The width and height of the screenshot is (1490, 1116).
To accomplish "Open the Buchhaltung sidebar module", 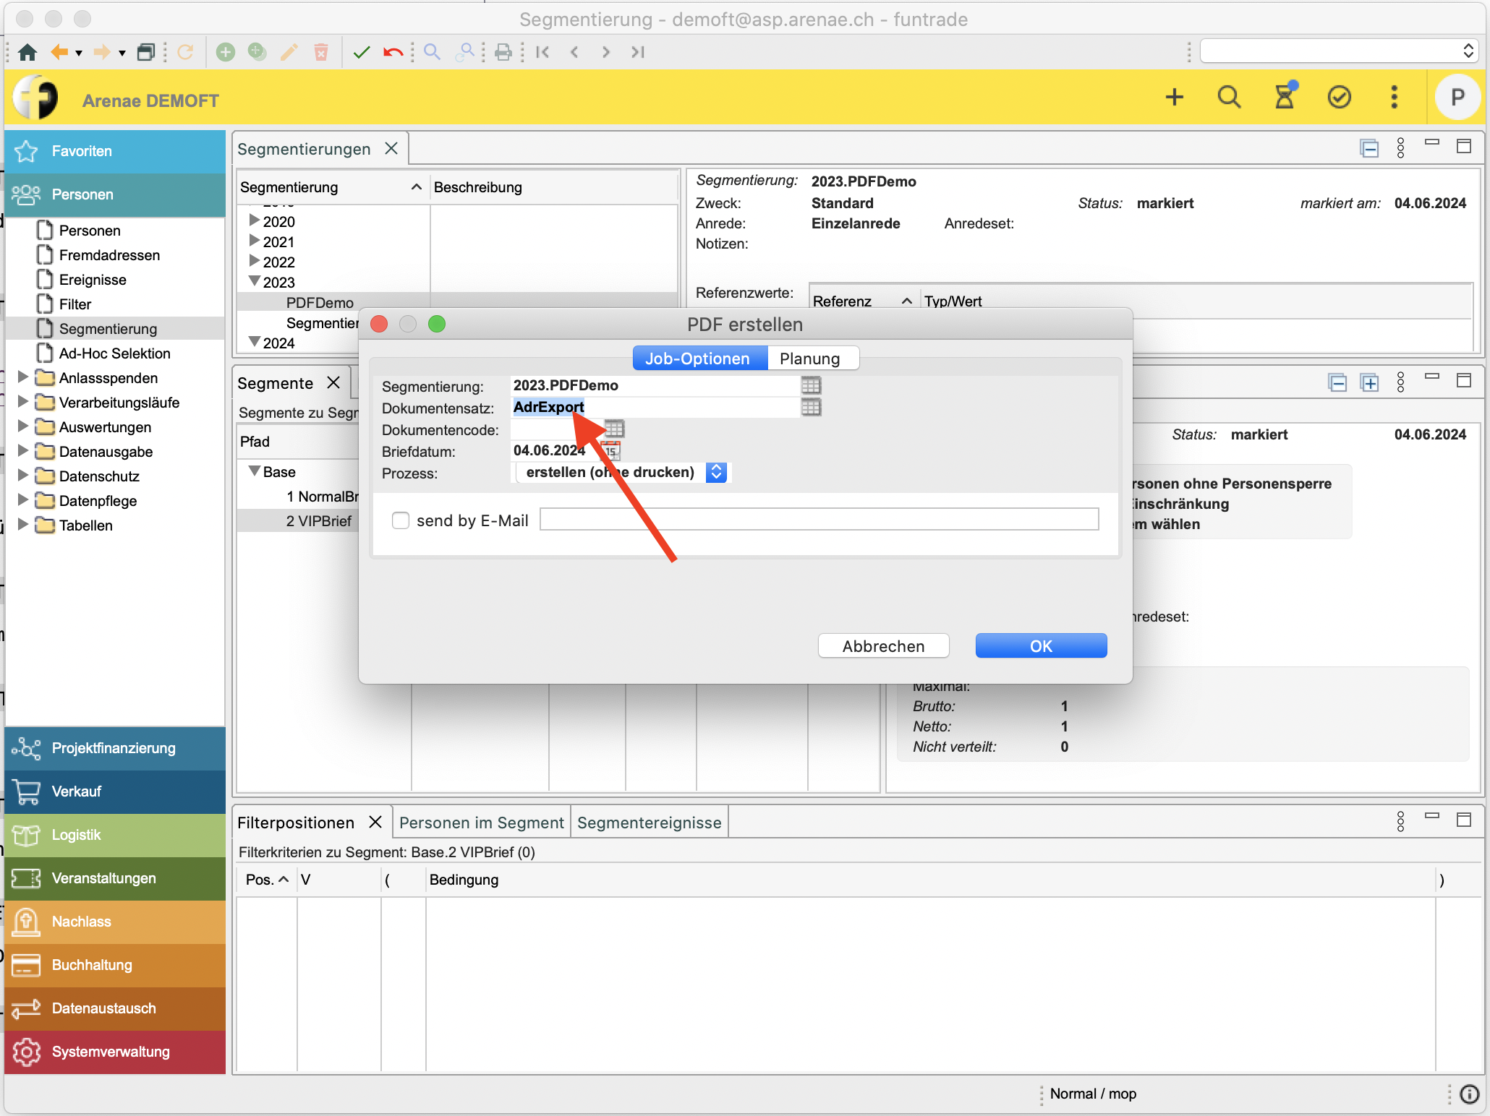I will click(x=92, y=965).
